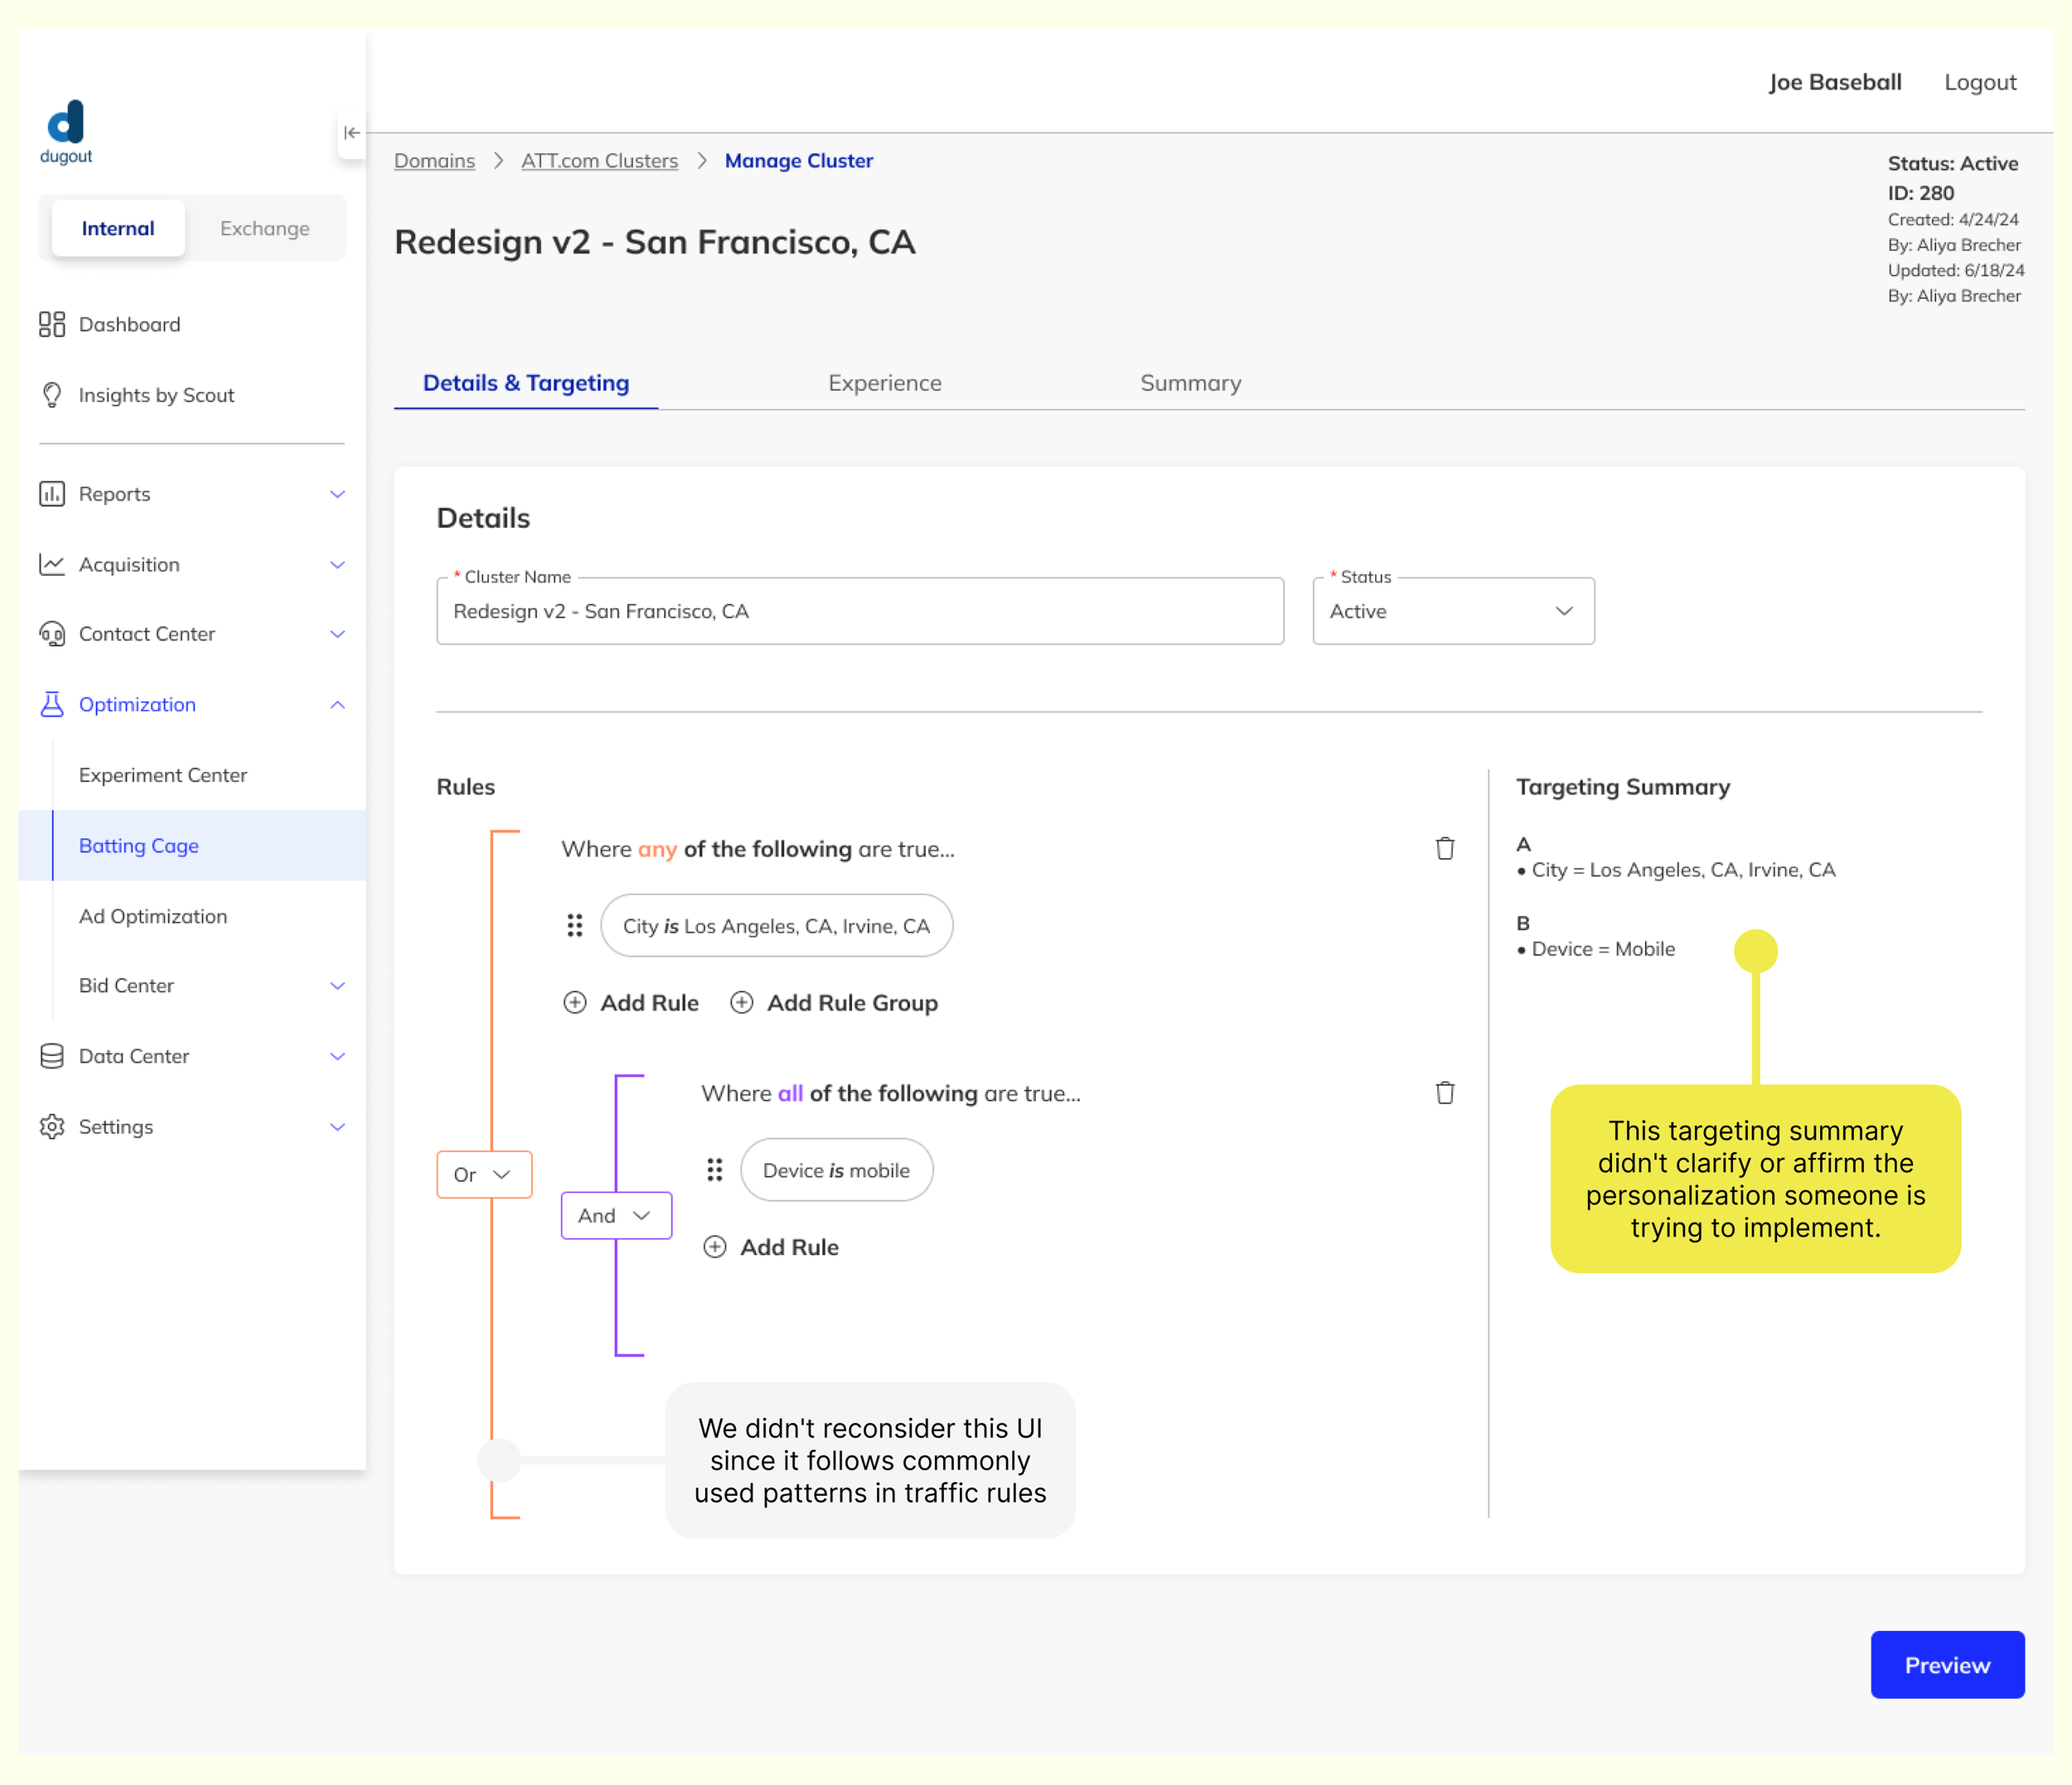Click drag handle beside City rule
The image size is (2072, 1785).
pos(574,925)
